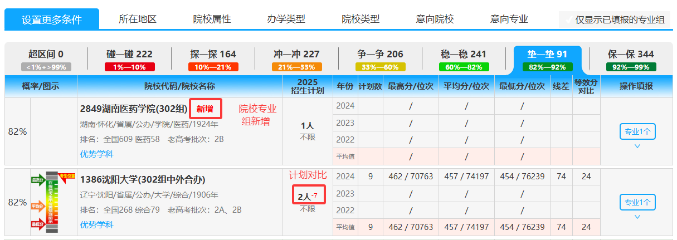Image resolution: width=677 pixels, height=240 pixels.
Task: Open the 院校属性 filter dropdown
Action: click(x=212, y=19)
